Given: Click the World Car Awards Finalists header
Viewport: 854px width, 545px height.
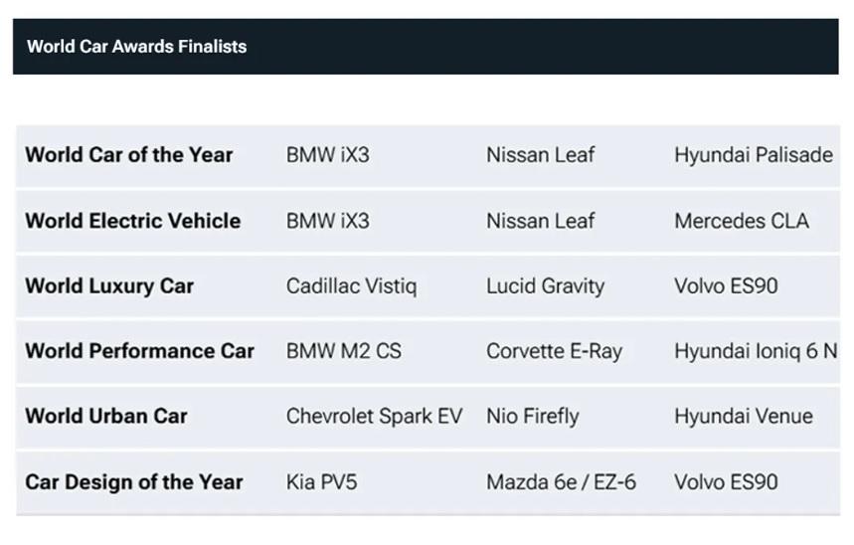Looking at the screenshot, I should [x=137, y=47].
